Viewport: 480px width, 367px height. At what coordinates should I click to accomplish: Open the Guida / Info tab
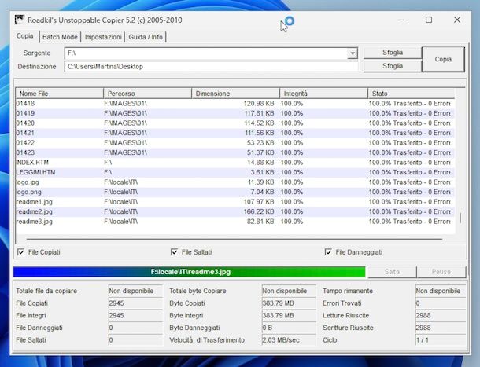coord(146,37)
